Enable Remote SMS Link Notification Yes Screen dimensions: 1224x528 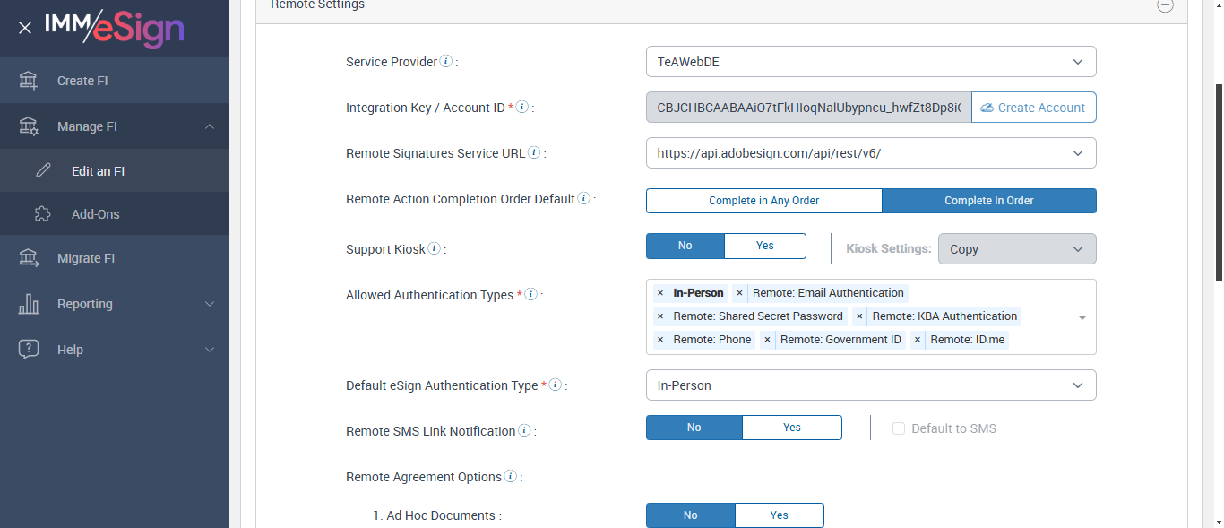(791, 428)
